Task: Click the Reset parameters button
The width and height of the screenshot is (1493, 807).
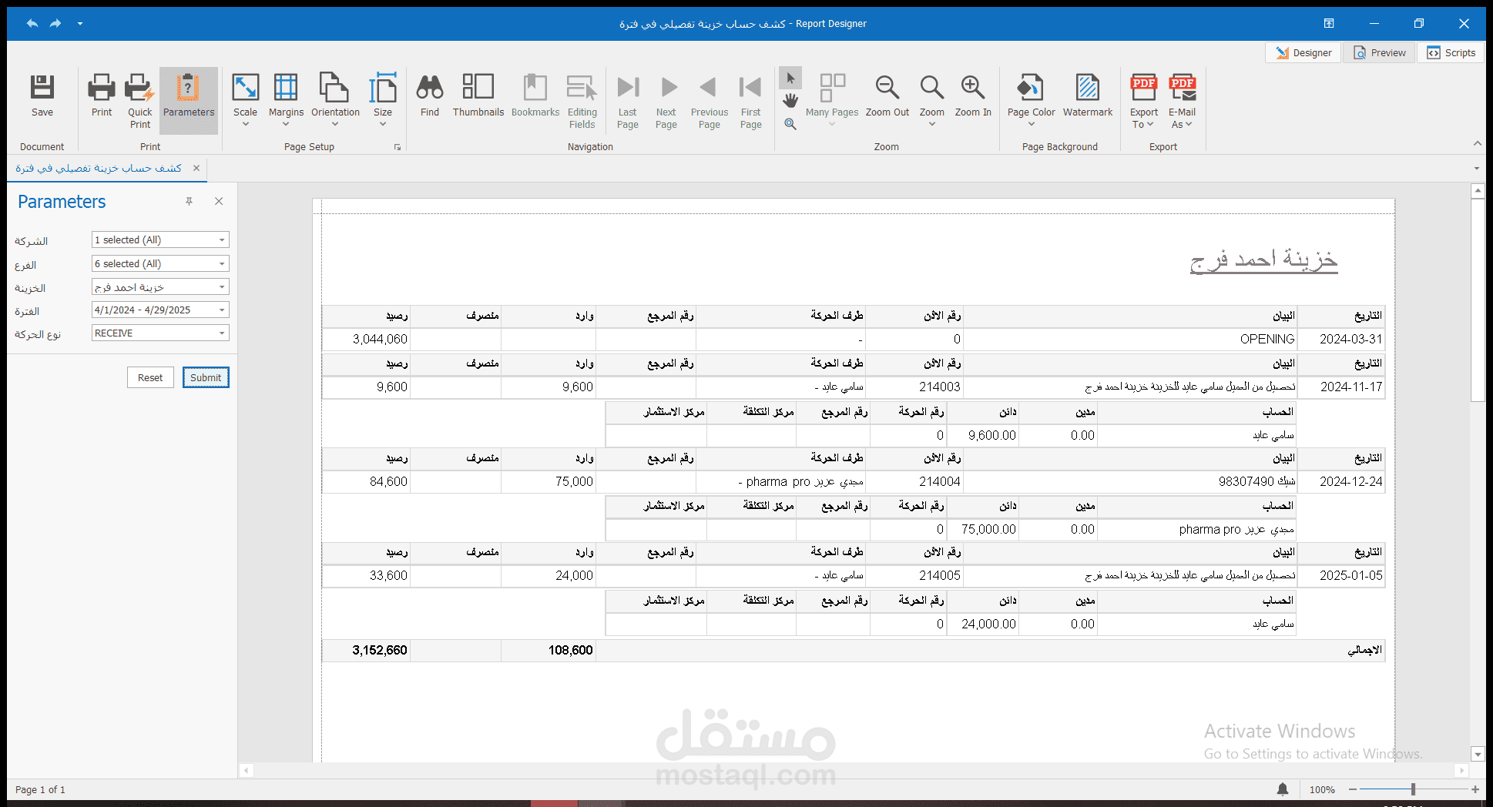Action: click(150, 377)
